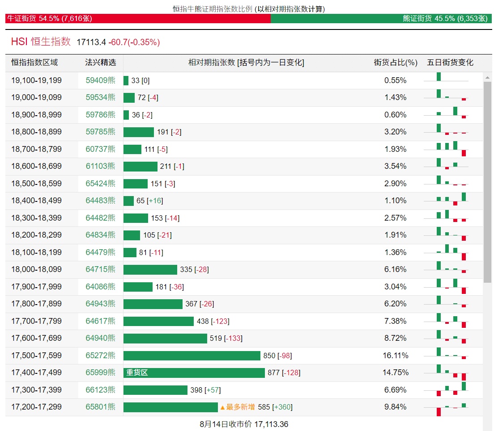Click the 五日街货变化 column header
This screenshot has width=494, height=431.
450,63
